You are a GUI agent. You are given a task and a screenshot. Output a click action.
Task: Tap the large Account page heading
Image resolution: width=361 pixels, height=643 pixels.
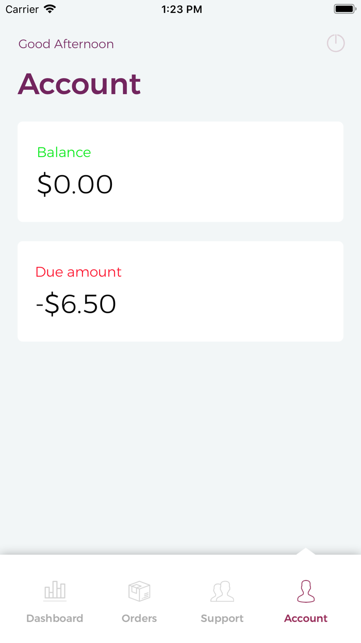(79, 84)
